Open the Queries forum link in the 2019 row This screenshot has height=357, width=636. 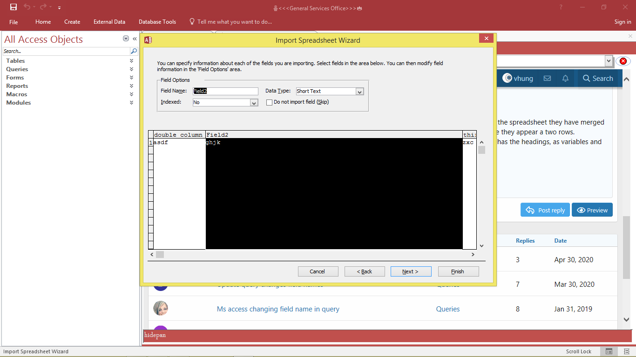tap(448, 309)
